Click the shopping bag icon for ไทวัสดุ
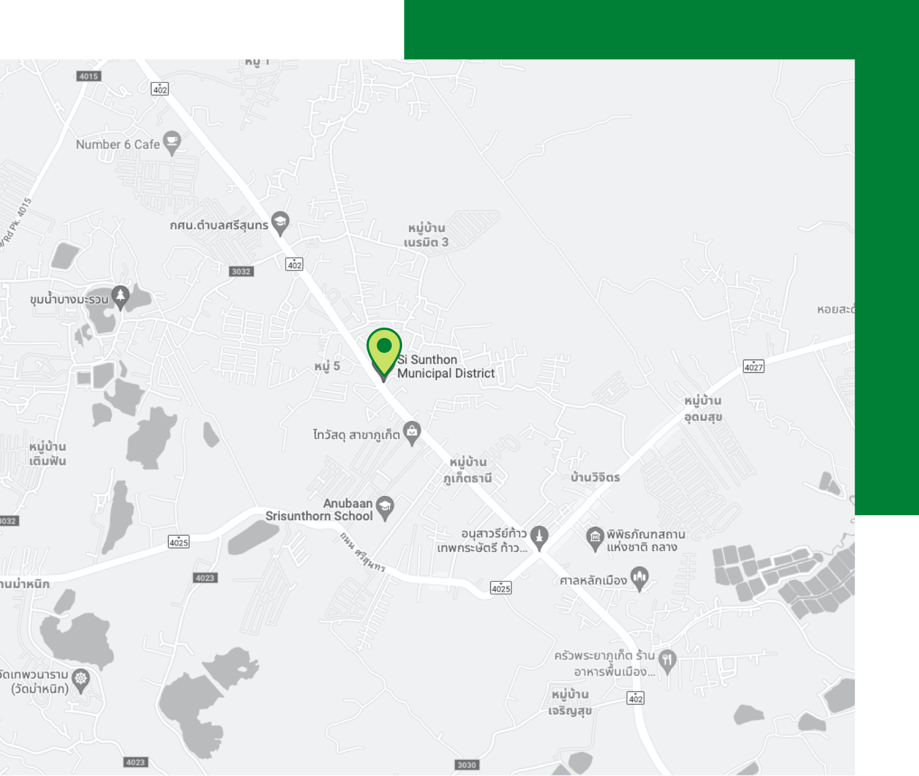Image resolution: width=919 pixels, height=776 pixels. (412, 433)
